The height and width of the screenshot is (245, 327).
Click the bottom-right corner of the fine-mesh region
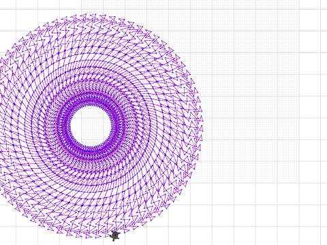(x=299, y=183)
